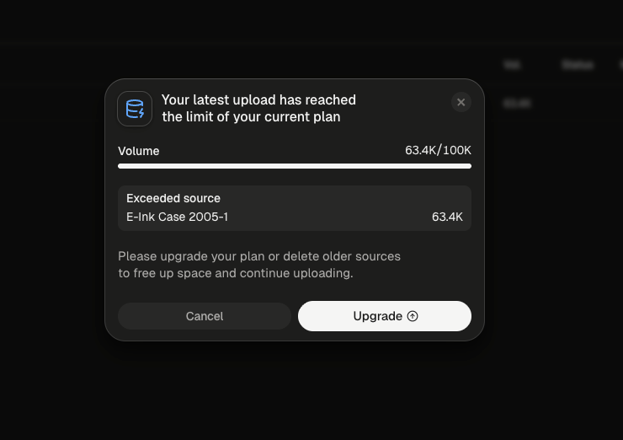The width and height of the screenshot is (623, 440).
Task: Click the blurred value cell under Vol column
Action: click(x=517, y=104)
